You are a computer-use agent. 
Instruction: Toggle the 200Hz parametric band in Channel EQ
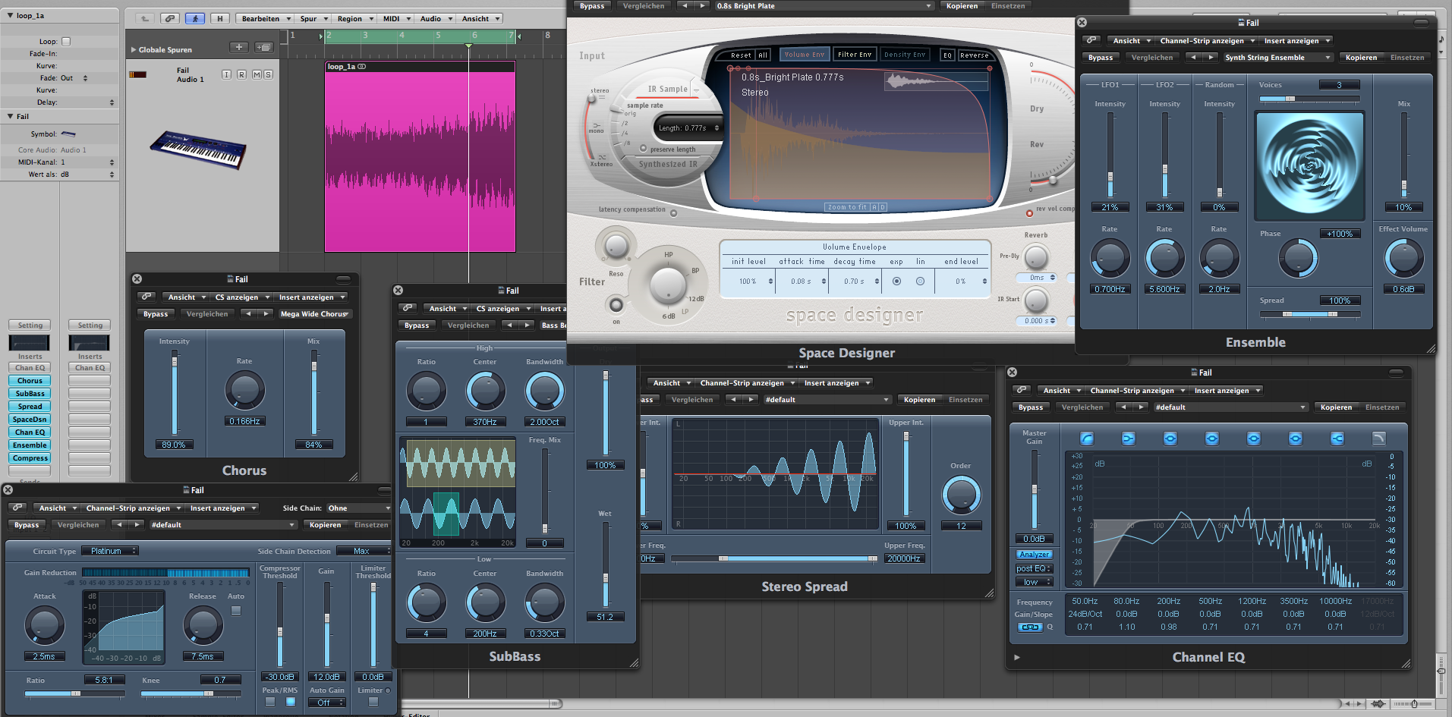(x=1170, y=439)
